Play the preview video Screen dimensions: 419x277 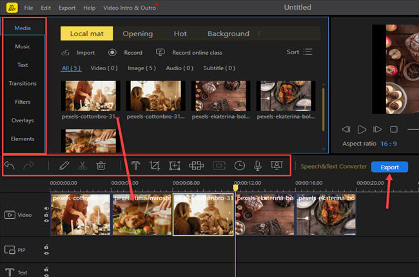[x=362, y=129]
